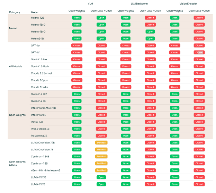Click the API Models category label
Viewport: 216px width, 193px height.
16,66
